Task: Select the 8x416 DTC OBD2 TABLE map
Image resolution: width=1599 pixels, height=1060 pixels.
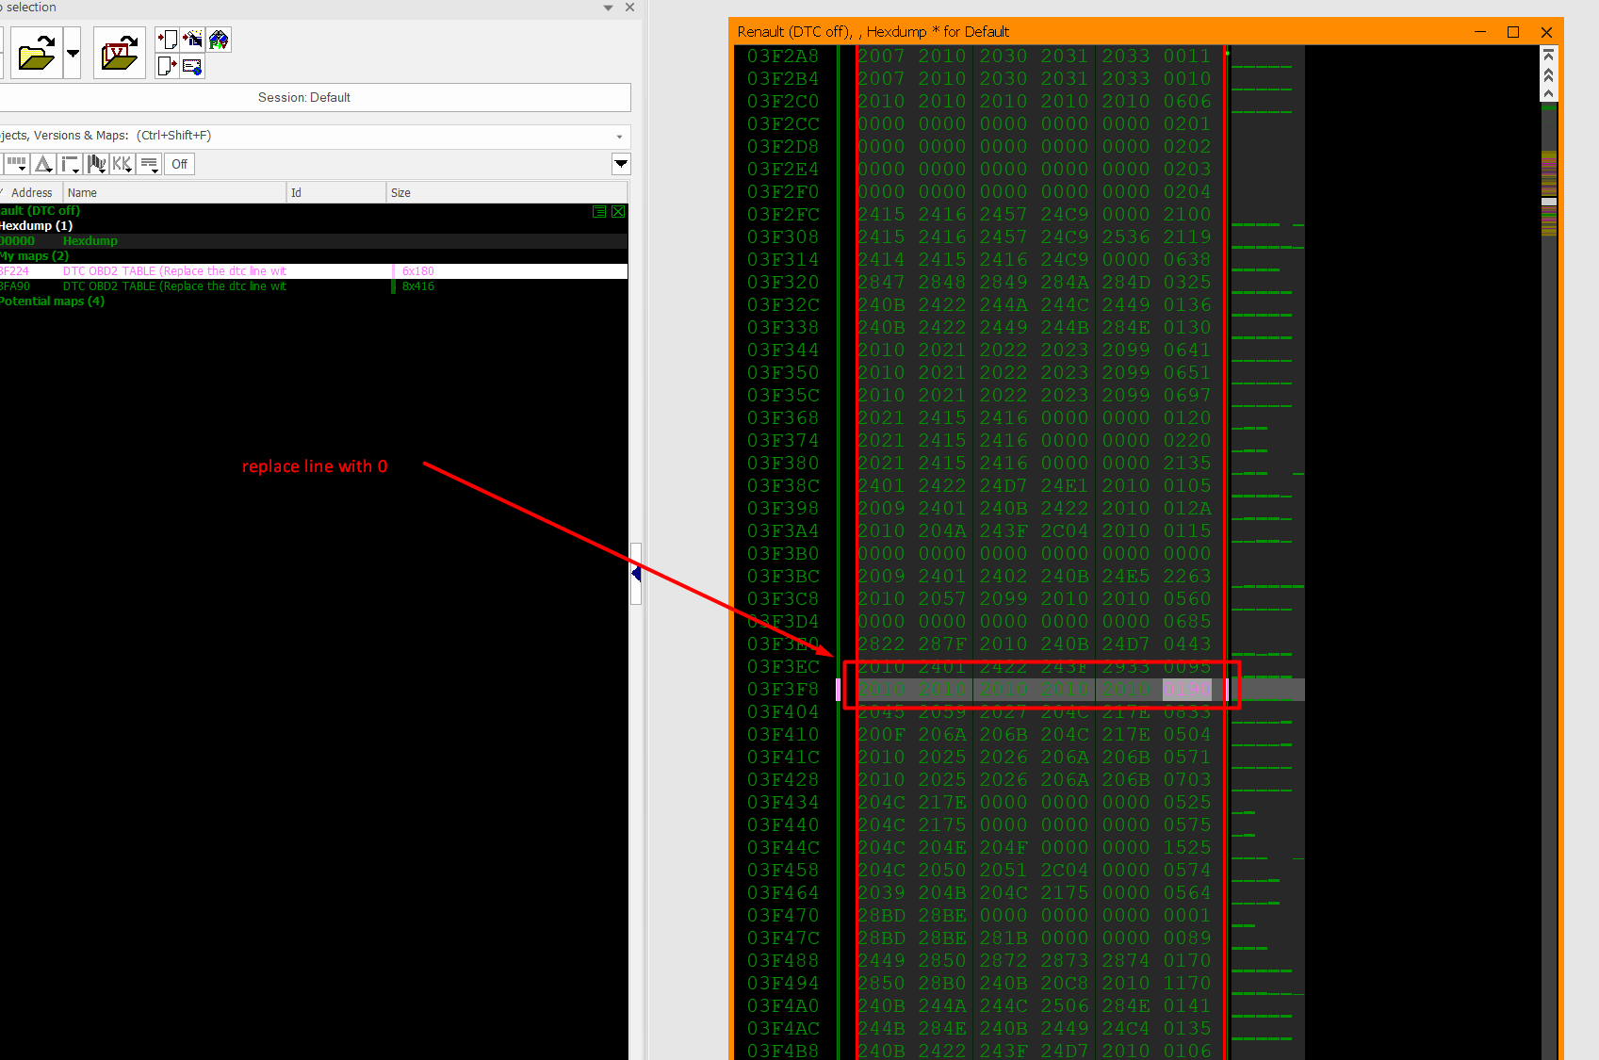Action: [314, 286]
